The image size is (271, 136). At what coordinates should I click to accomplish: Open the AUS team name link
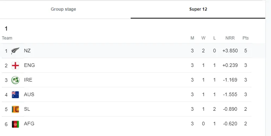(29, 94)
